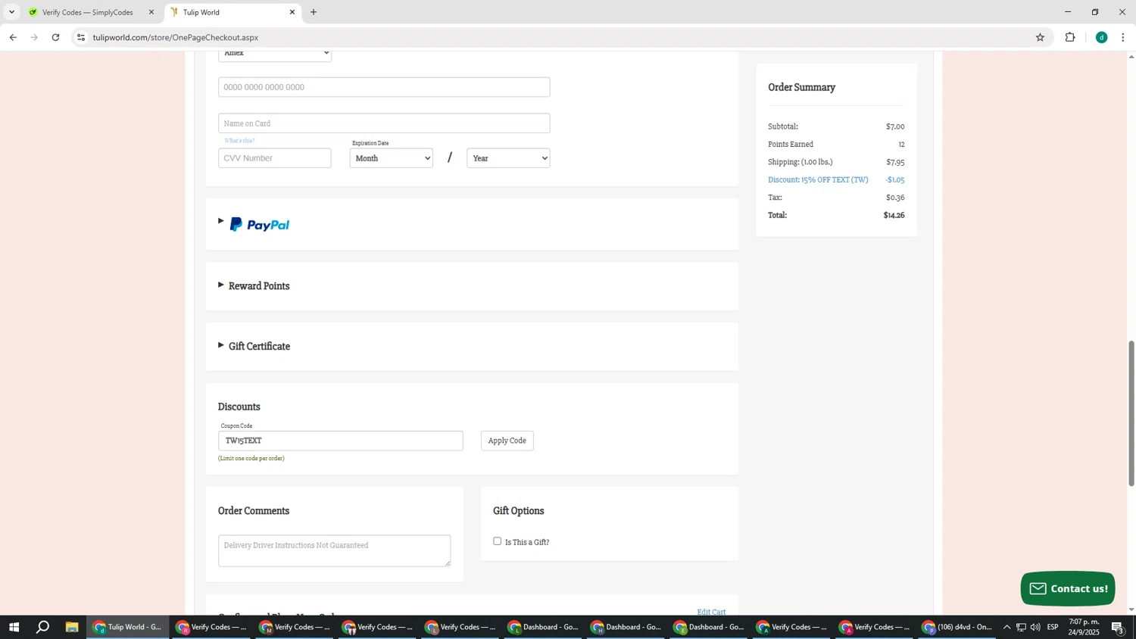Screen dimensions: 1136x639
Task: Open the Contact us! chat button
Action: pyautogui.click(x=1068, y=589)
